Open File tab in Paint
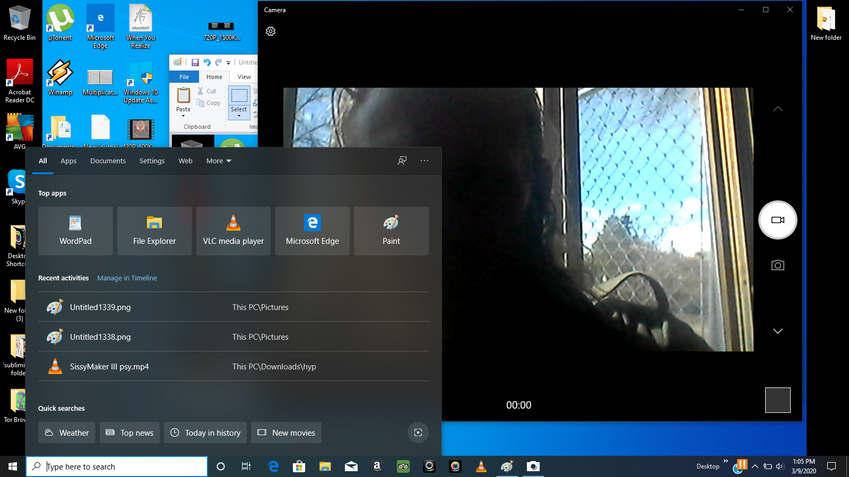 [x=184, y=77]
